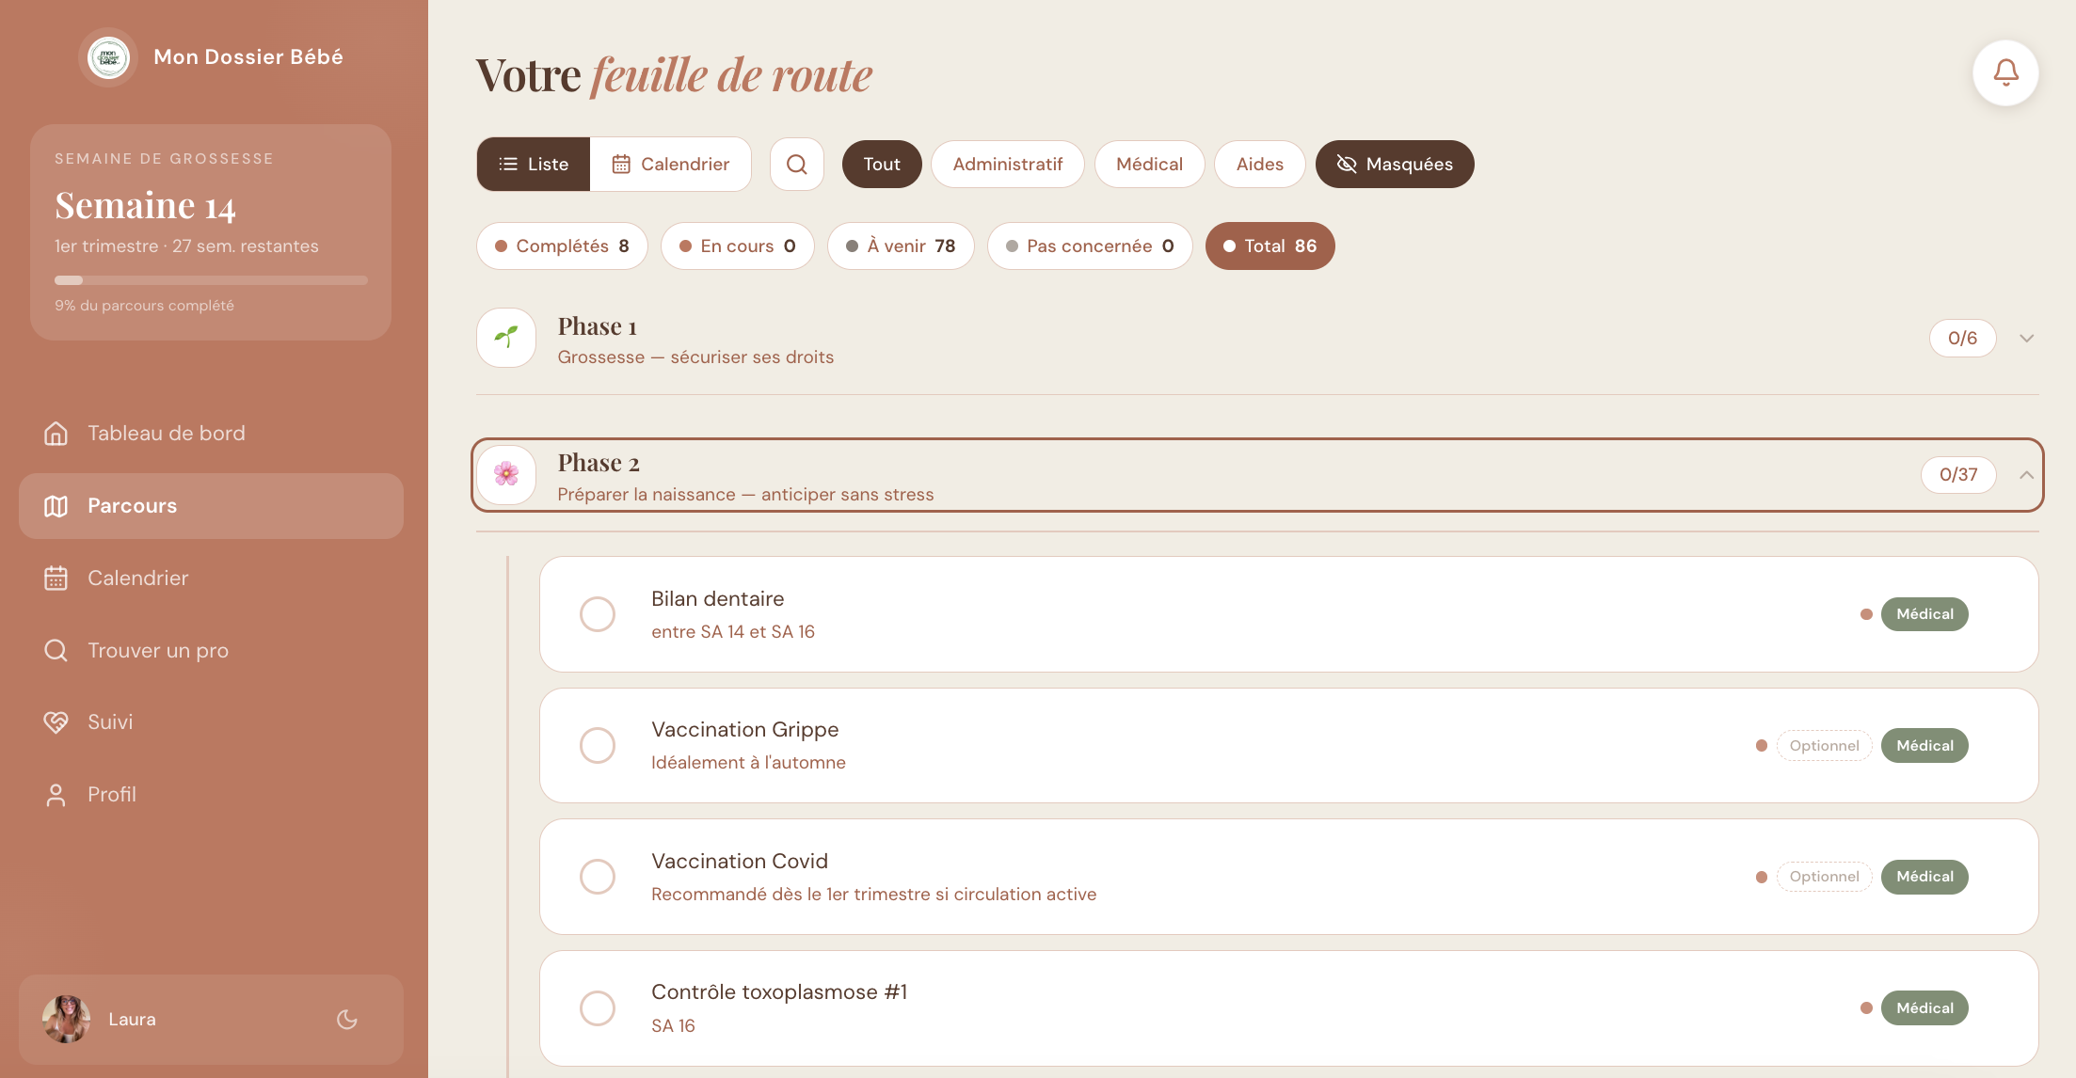Click the Tableau de bord home icon
The height and width of the screenshot is (1078, 2076).
click(56, 434)
